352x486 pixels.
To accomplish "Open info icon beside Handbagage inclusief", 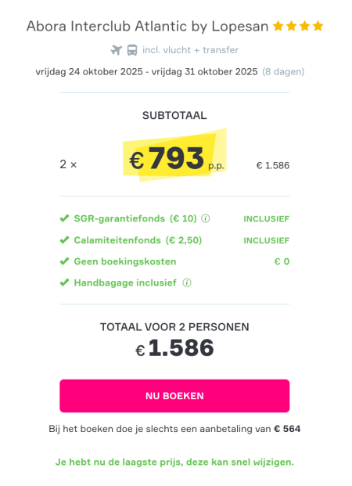I will click(187, 283).
